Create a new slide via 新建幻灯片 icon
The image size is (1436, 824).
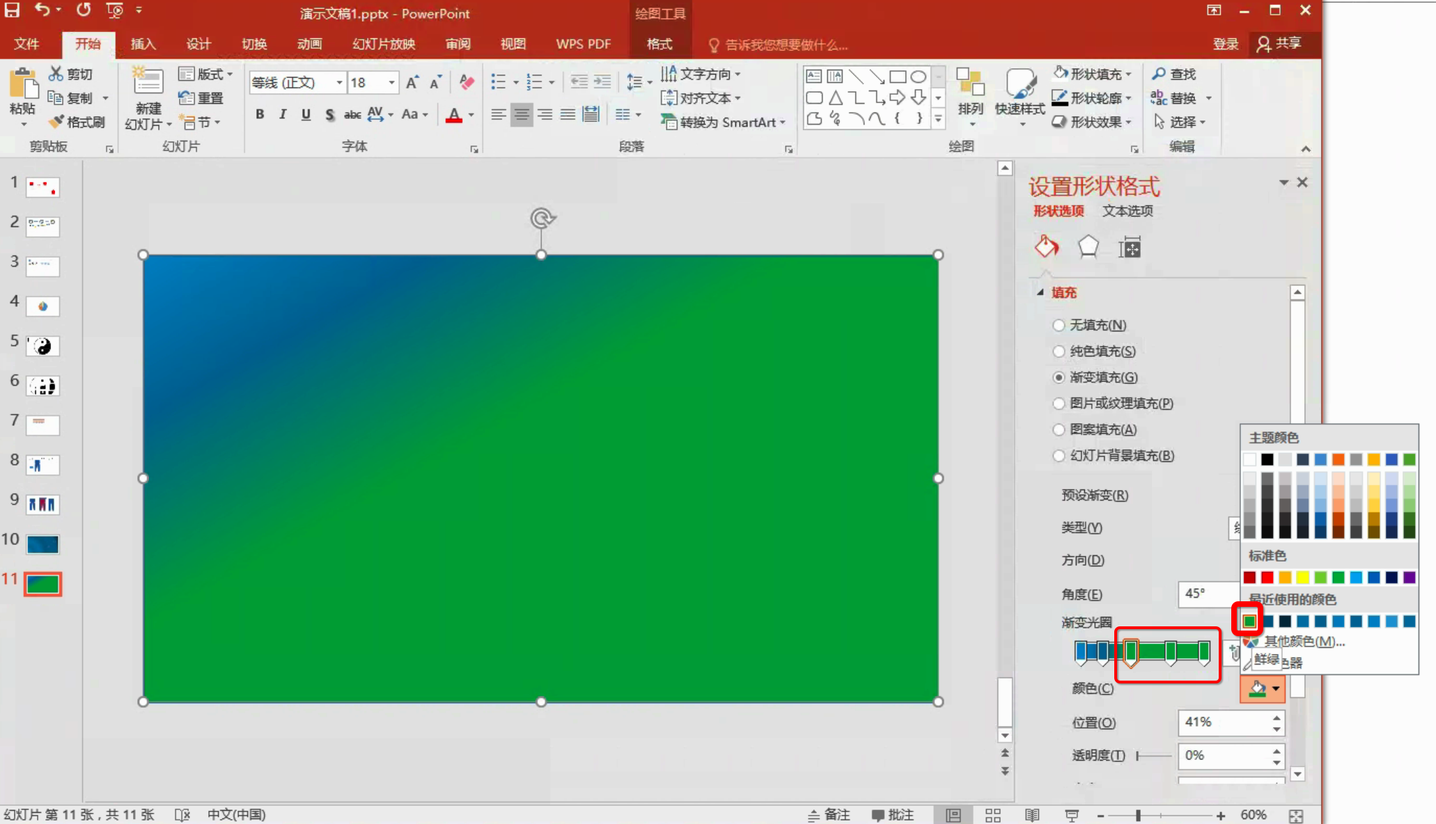(148, 81)
